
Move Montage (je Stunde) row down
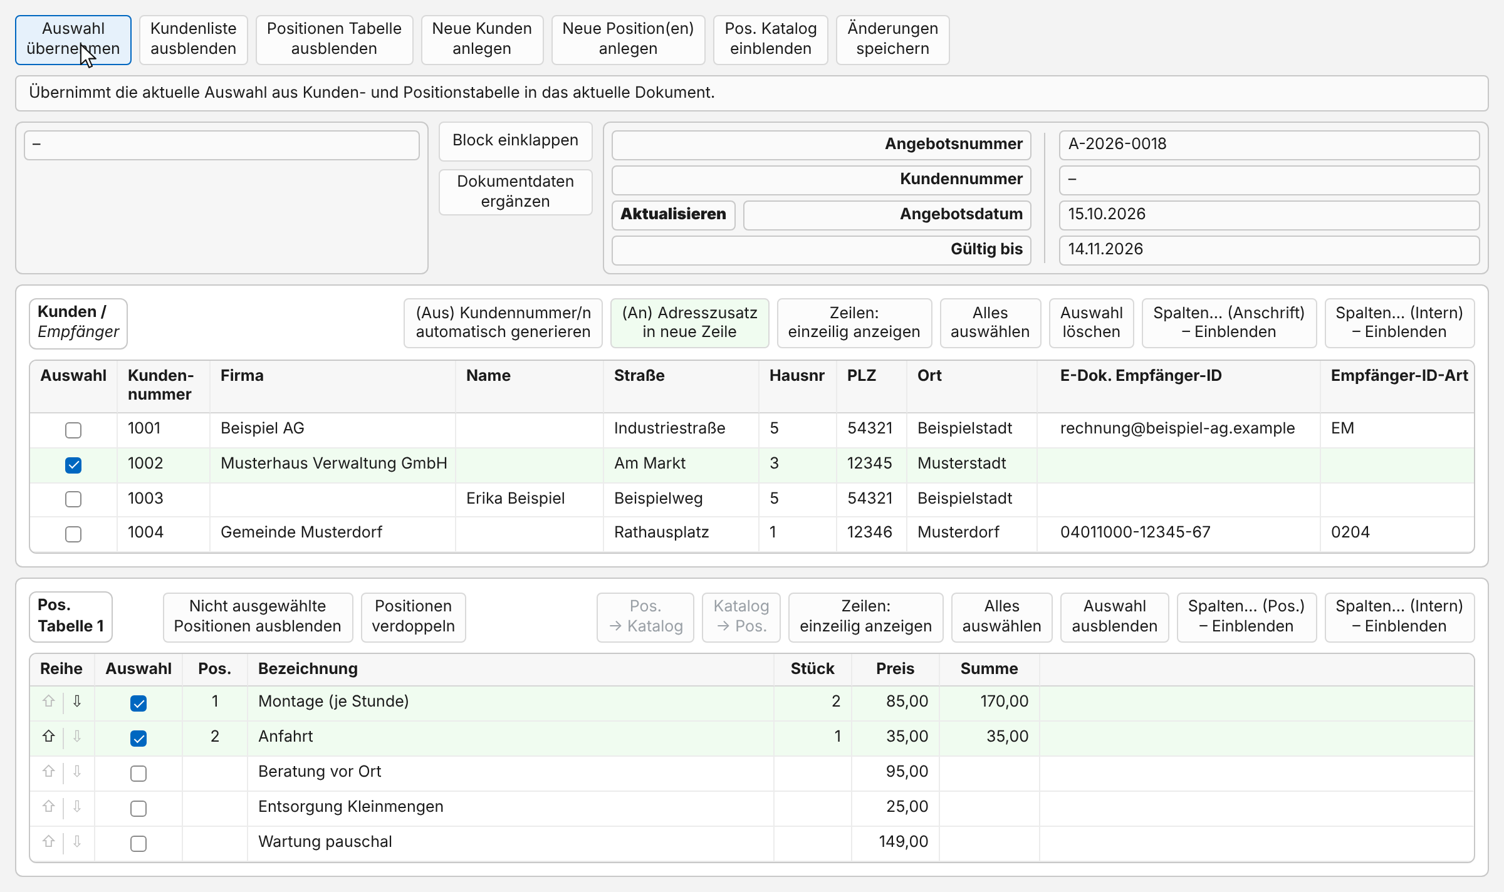(77, 702)
